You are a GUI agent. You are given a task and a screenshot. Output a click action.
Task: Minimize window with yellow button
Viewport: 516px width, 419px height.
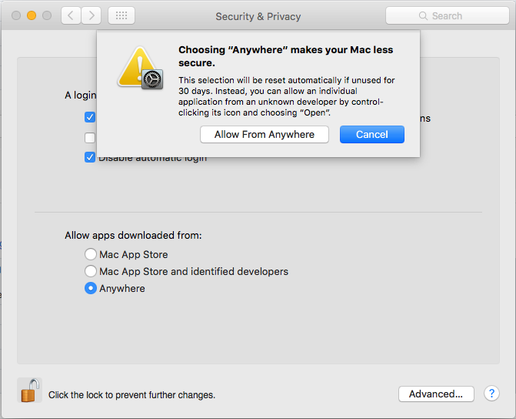[x=32, y=15]
